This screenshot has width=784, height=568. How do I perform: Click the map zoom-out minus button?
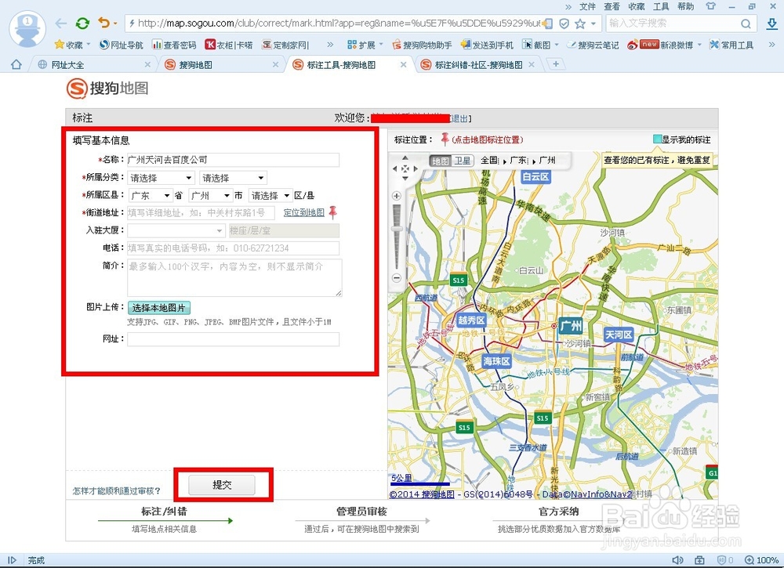[x=397, y=278]
